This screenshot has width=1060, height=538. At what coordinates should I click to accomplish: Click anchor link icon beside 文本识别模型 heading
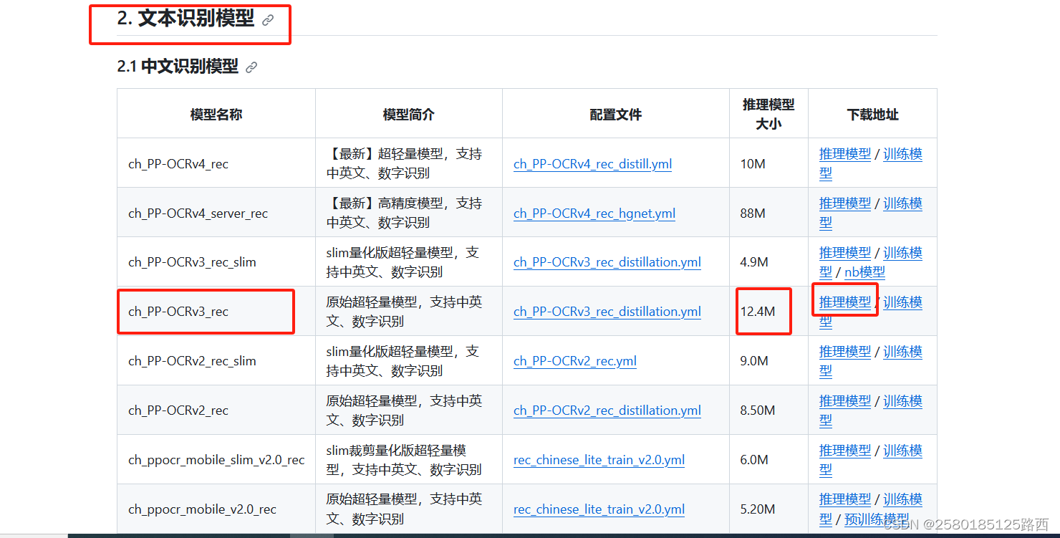[x=268, y=20]
